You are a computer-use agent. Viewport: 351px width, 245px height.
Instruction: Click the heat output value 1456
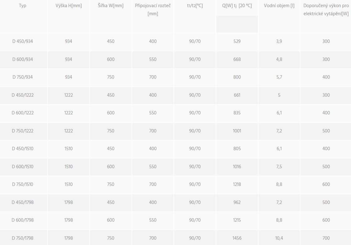(x=237, y=238)
